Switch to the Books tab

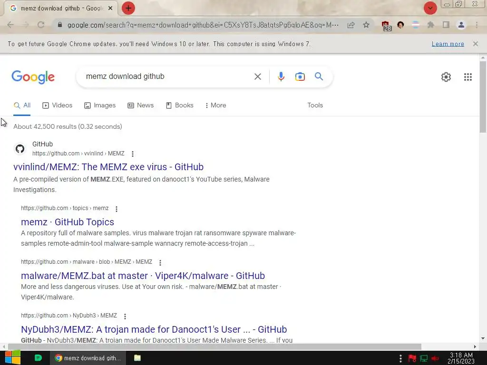(179, 105)
